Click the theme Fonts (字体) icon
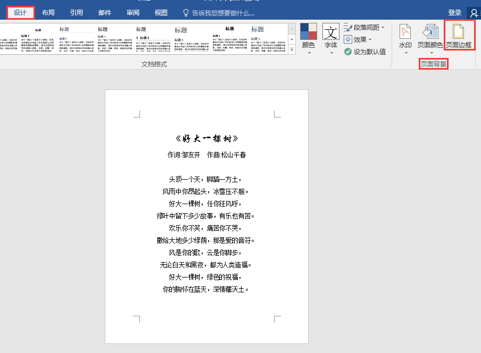 (331, 31)
